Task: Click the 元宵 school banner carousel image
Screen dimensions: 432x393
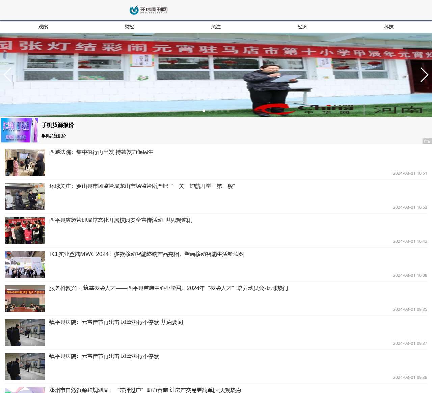Action: pos(216,75)
